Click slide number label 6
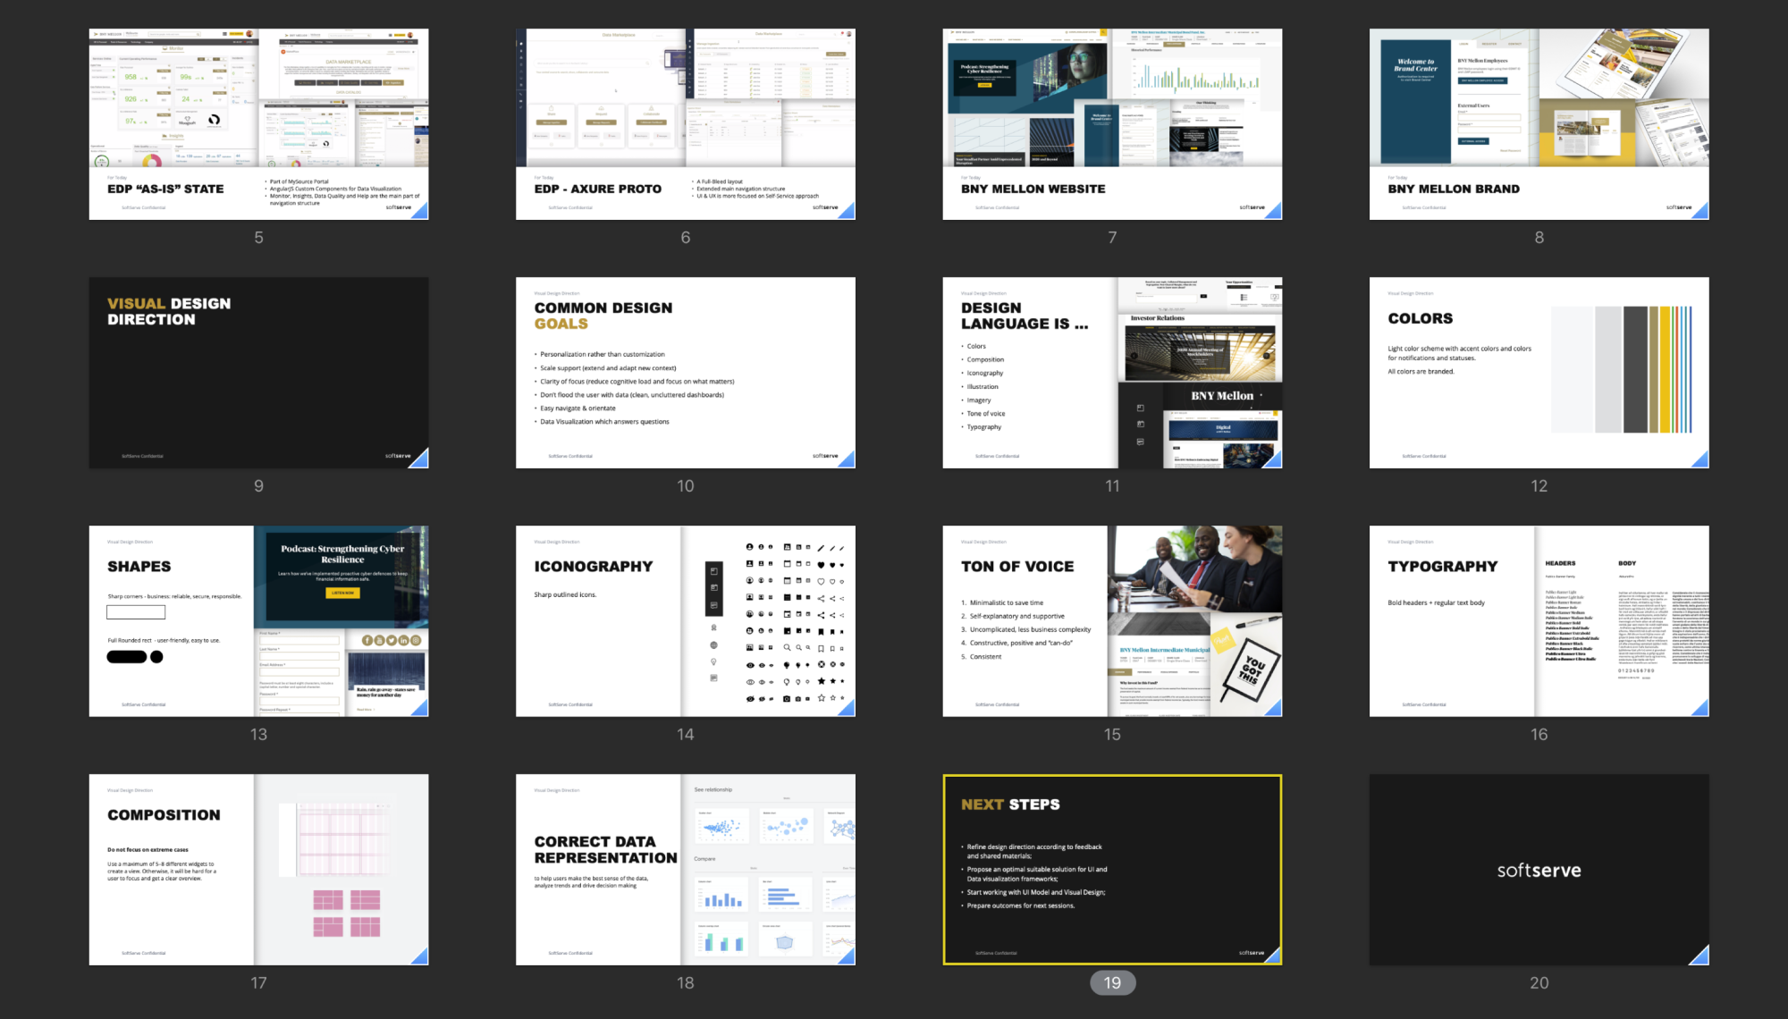1788x1019 pixels. (686, 237)
